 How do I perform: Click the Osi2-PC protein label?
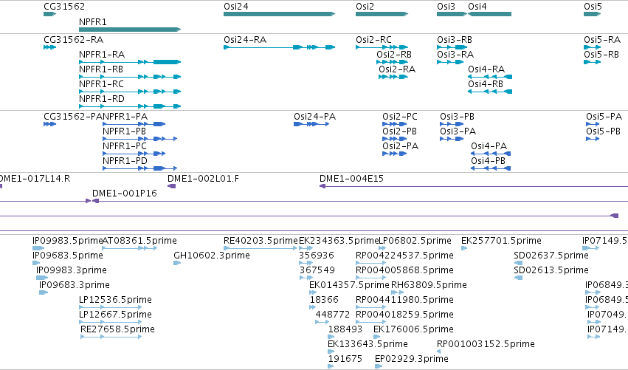point(400,117)
